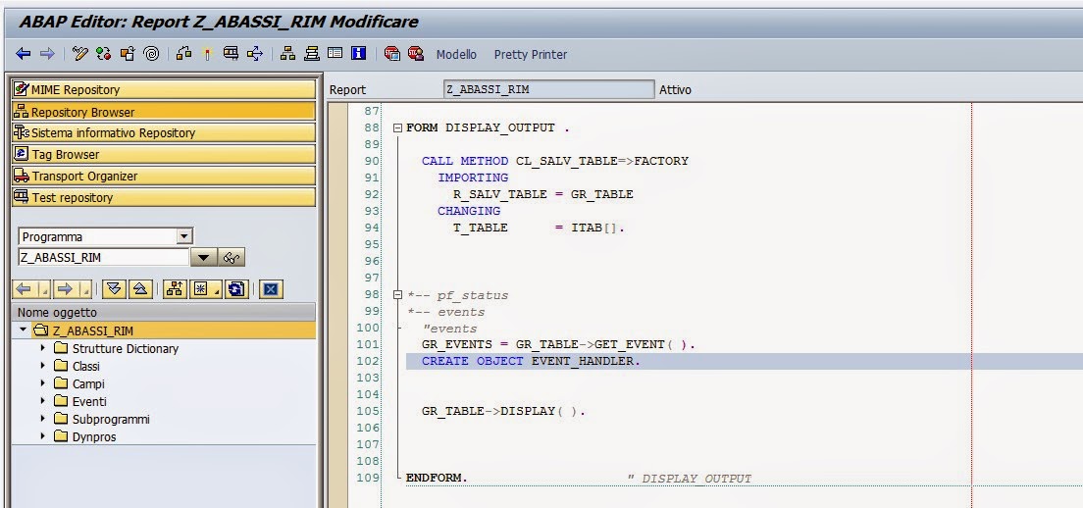Navigate to next object in browser toolbar

(x=65, y=289)
